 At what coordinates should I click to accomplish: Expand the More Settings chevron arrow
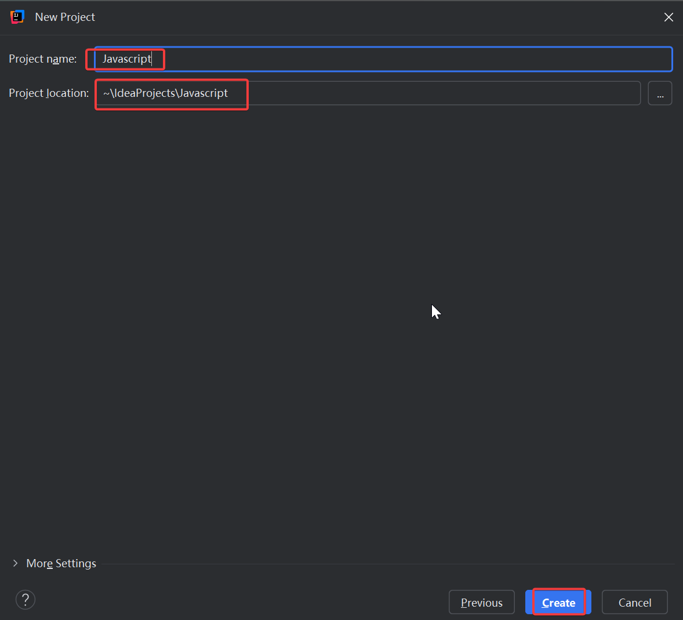pos(15,563)
